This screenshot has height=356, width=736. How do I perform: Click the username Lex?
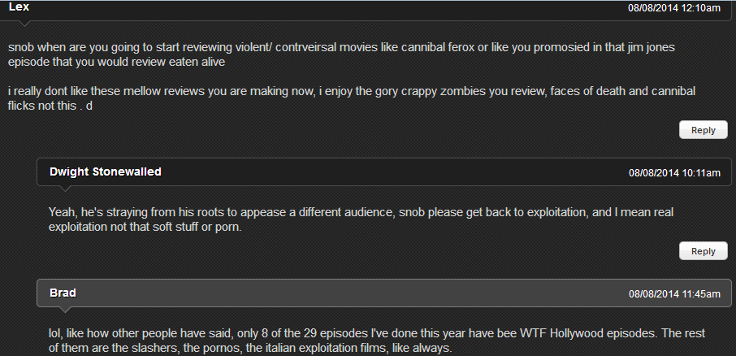pyautogui.click(x=19, y=7)
